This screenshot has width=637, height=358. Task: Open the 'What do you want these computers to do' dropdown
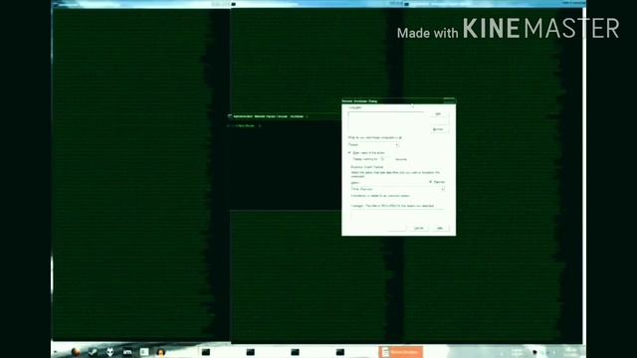point(373,144)
